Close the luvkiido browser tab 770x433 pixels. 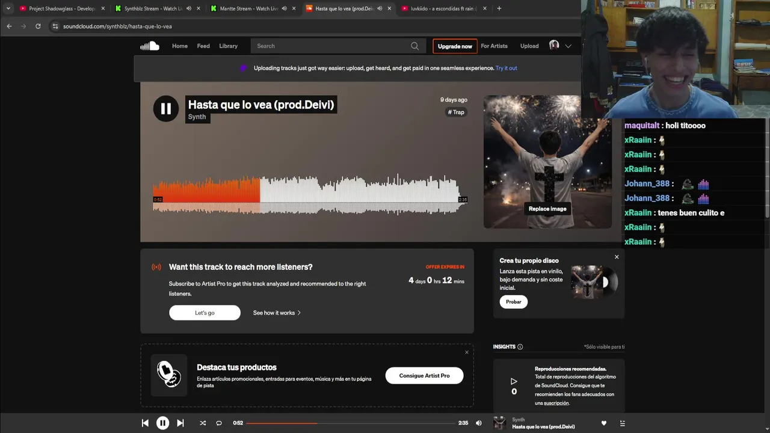point(485,8)
